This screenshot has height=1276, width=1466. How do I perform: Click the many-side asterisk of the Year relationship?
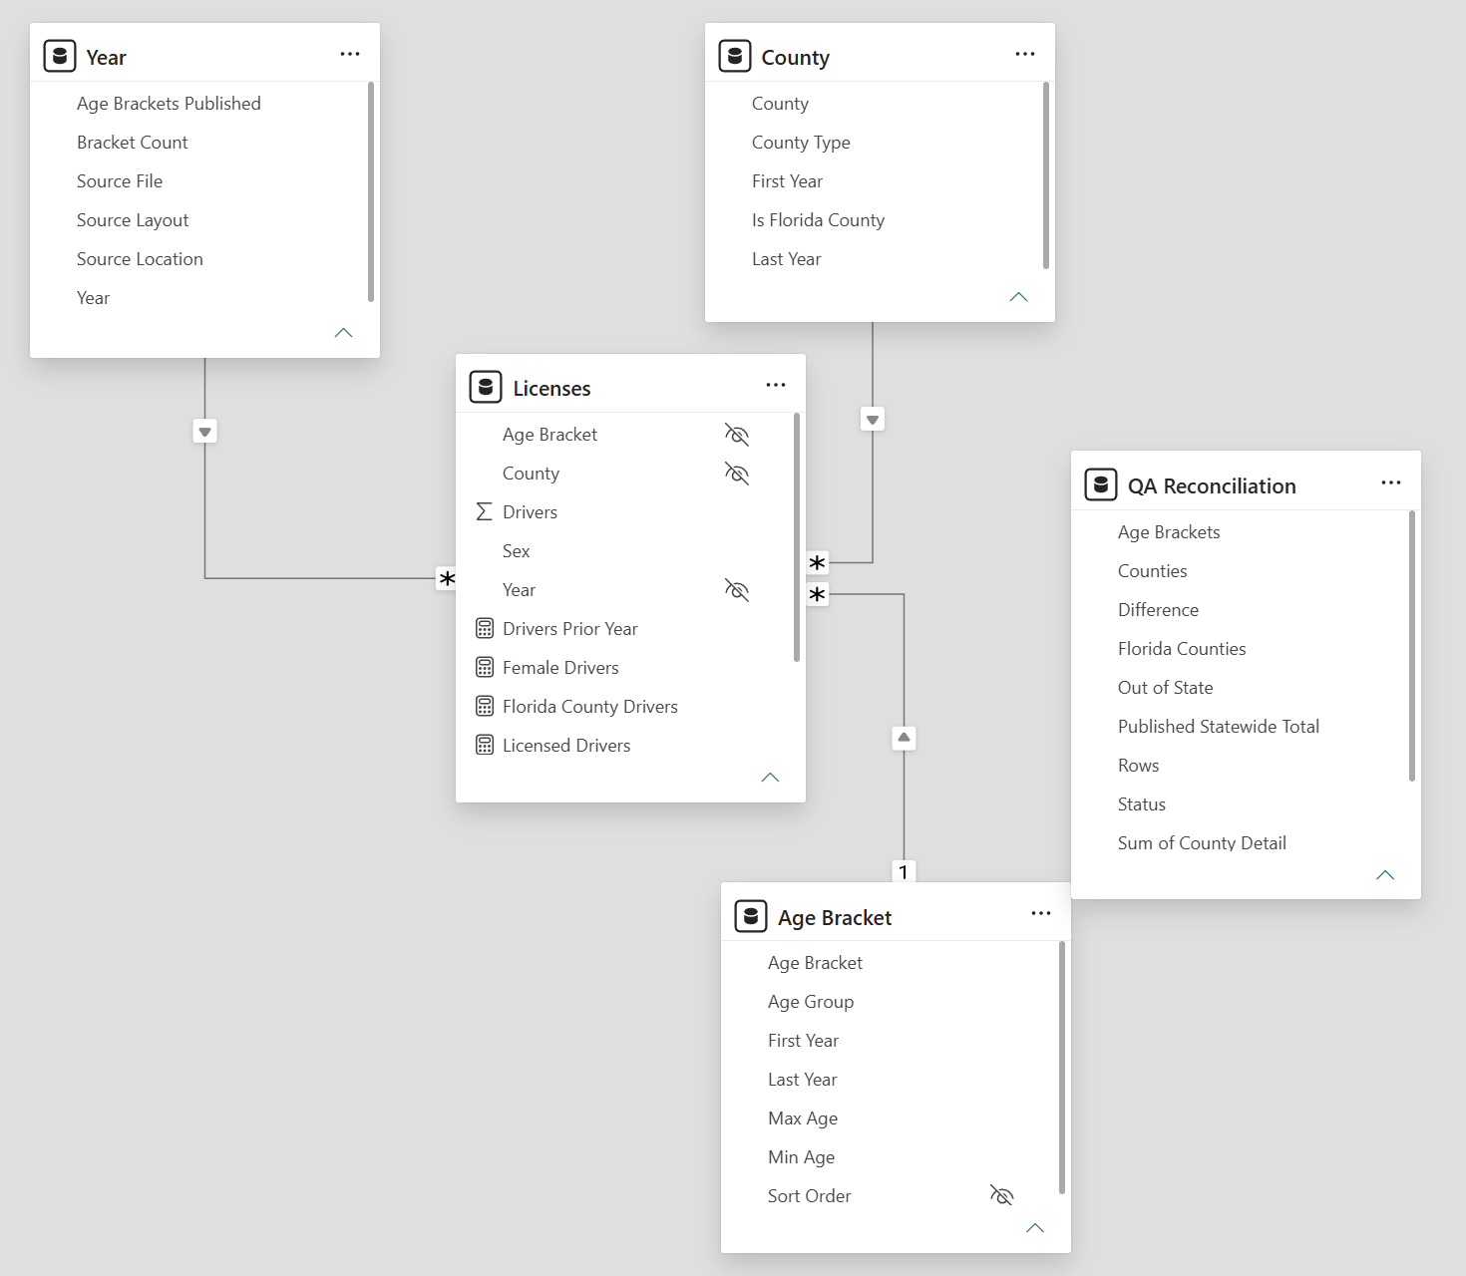coord(447,578)
